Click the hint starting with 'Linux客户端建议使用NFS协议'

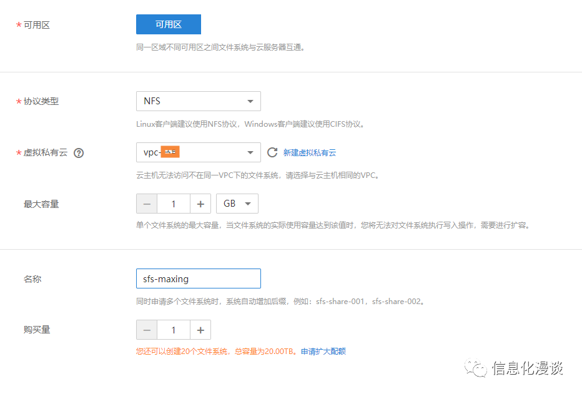(251, 124)
